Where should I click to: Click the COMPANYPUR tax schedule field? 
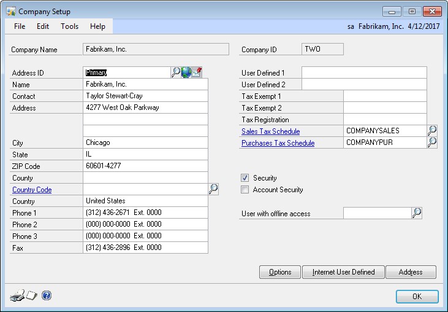point(385,142)
